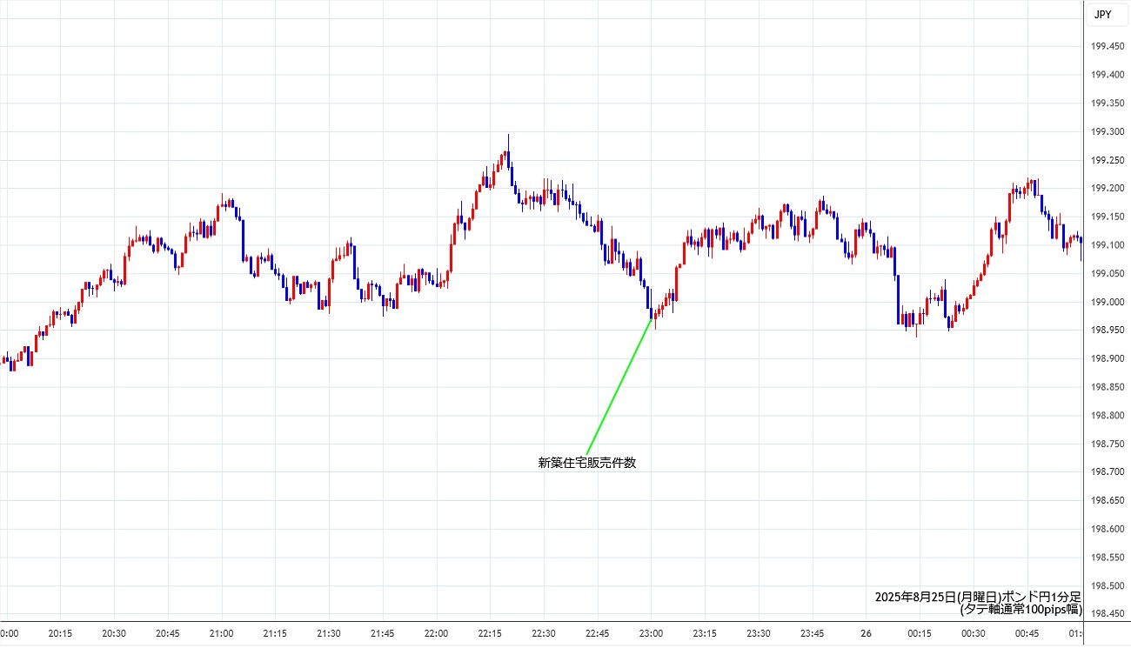Click the 21:00 time axis label
Viewport: 1131px width, 648px height.
221,633
